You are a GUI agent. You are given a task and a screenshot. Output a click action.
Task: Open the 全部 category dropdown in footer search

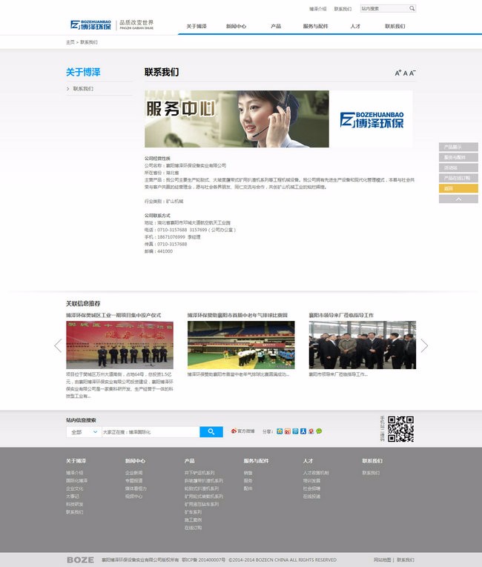84,432
